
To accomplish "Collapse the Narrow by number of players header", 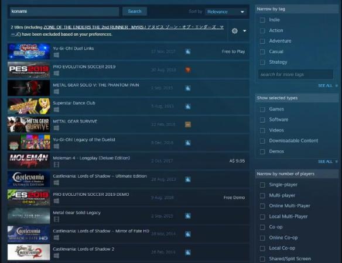I will click(x=297, y=174).
